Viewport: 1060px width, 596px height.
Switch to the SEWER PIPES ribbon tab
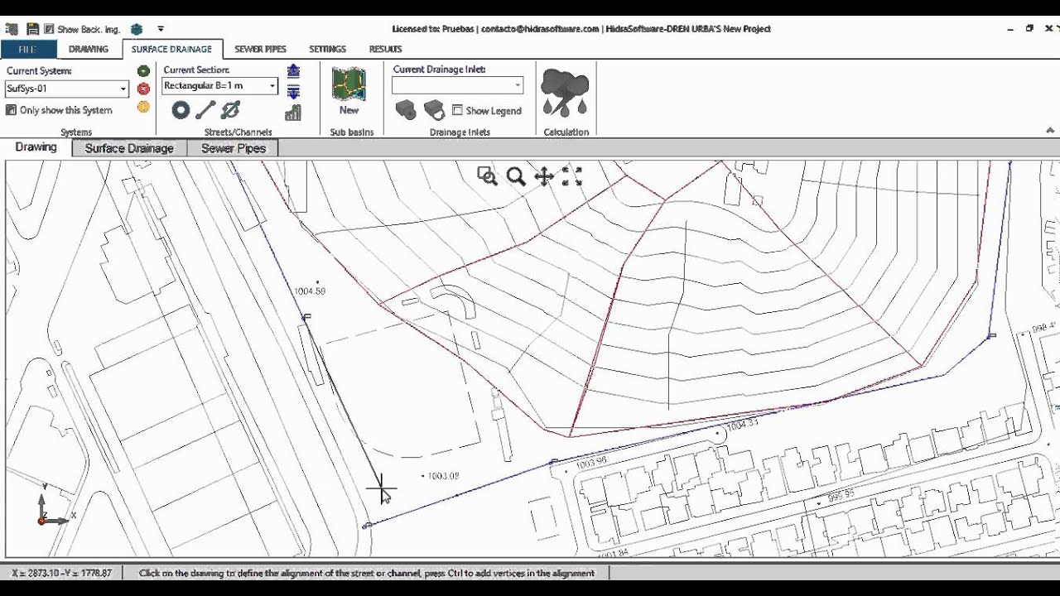[260, 49]
